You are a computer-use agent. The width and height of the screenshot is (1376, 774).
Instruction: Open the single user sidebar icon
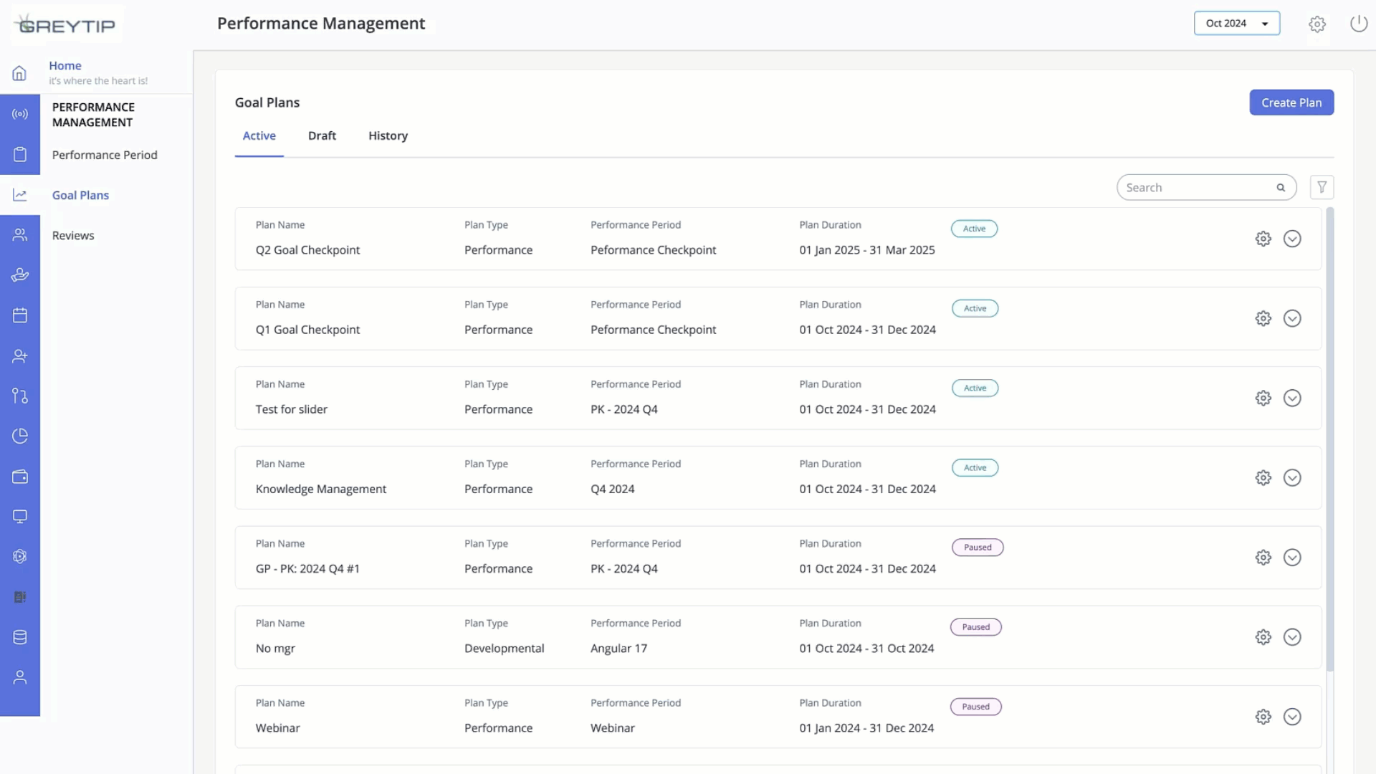(19, 677)
